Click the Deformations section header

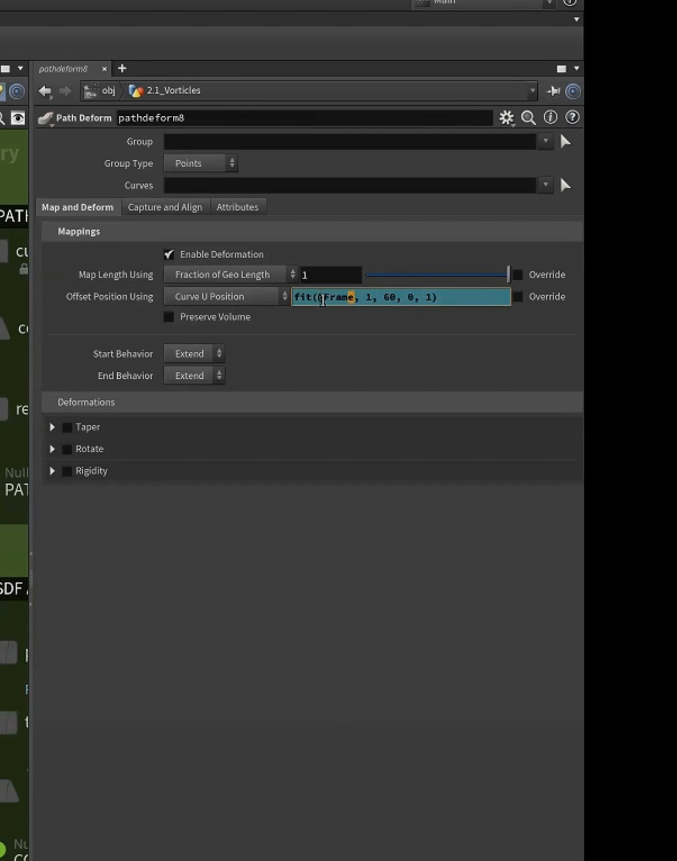[x=312, y=402]
